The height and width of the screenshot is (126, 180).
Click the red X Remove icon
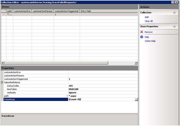pos(142,32)
